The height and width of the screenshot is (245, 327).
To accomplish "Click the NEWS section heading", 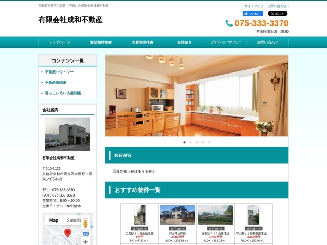I will 123,155.
